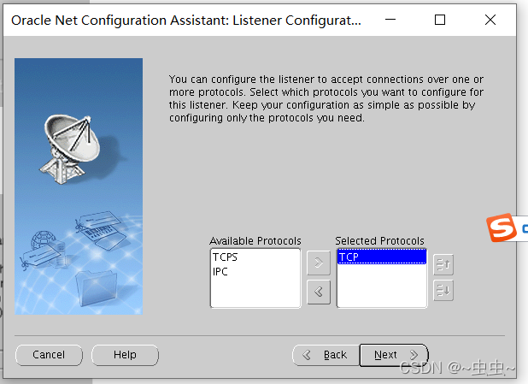Maximize the Configuration Assistant window

click(x=440, y=19)
